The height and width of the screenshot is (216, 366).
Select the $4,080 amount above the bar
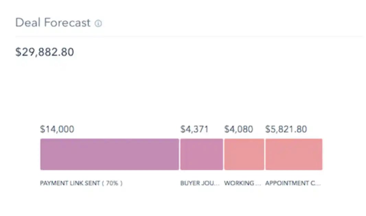click(x=239, y=129)
